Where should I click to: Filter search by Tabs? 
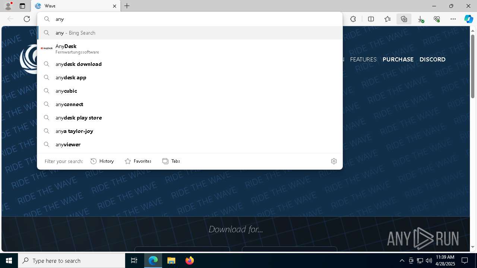(x=171, y=161)
